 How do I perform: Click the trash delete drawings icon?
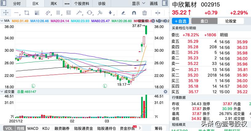144,13
